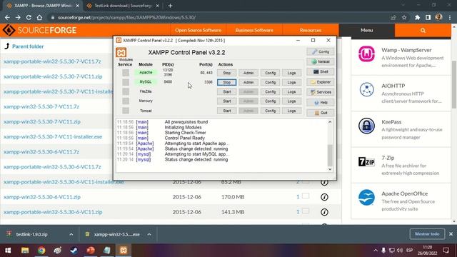Image resolution: width=457 pixels, height=257 pixels.
Task: Bookmark this page with star
Action: pyautogui.click(x=404, y=17)
